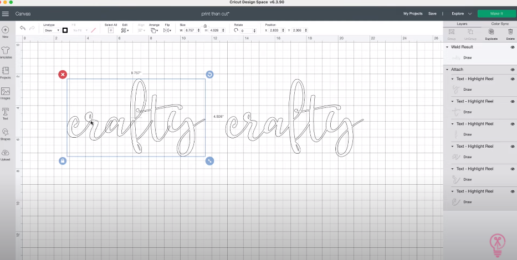
Task: Open the Edit dropdown
Action: (125, 30)
